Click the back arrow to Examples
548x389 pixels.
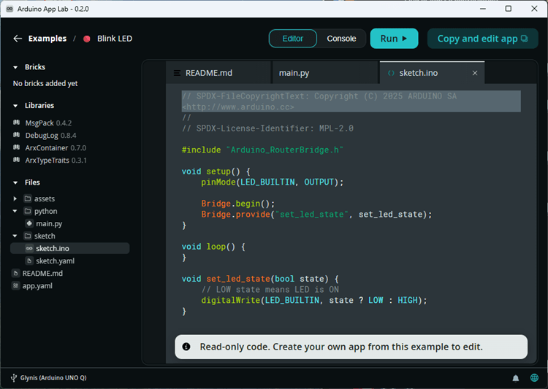click(18, 39)
